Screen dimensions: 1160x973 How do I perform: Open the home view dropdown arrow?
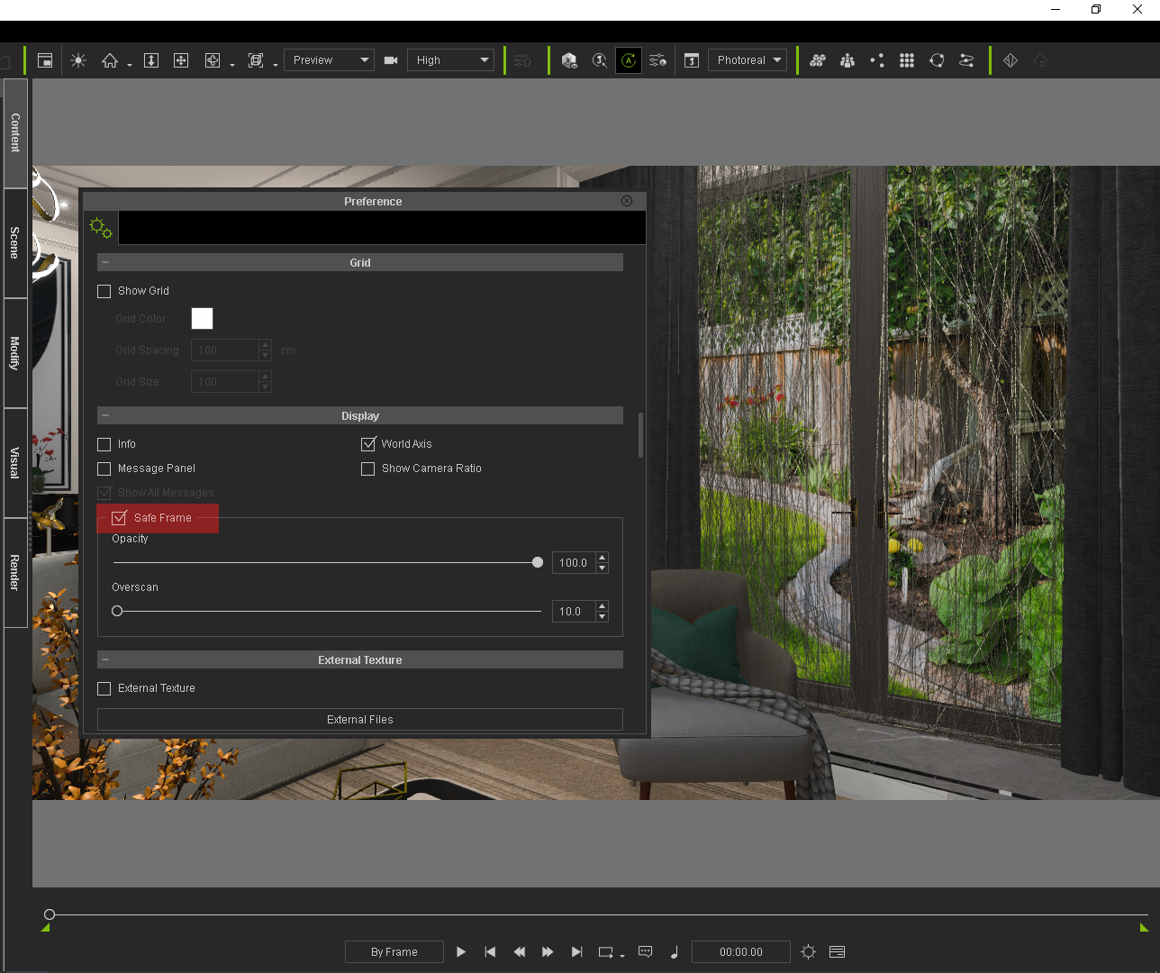click(x=130, y=65)
